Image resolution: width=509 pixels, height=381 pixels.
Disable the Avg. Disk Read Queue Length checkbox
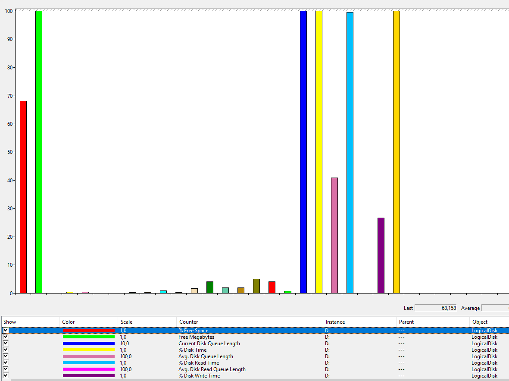(x=6, y=369)
